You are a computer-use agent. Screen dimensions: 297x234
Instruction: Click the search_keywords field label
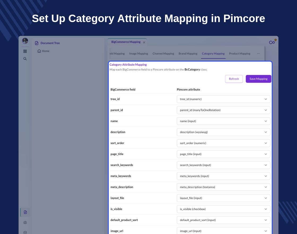122,165
